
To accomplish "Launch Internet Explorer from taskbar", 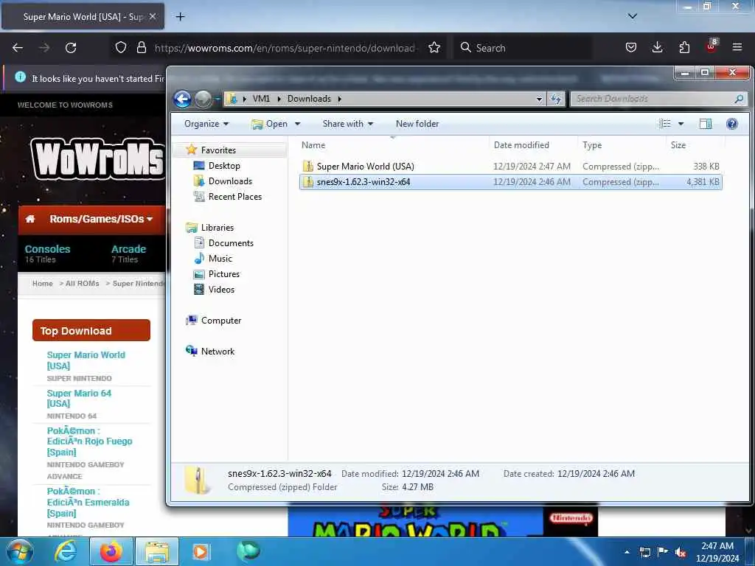I will tap(66, 551).
